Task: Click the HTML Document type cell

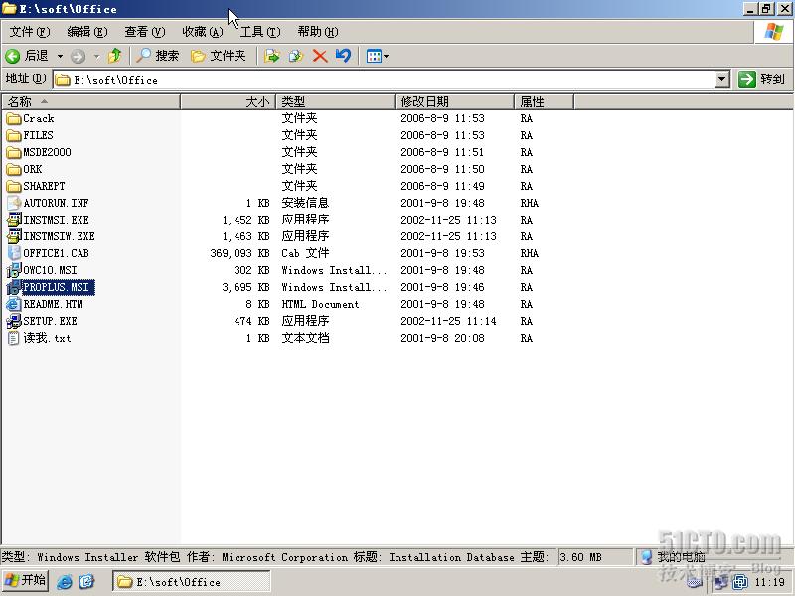Action: [320, 304]
